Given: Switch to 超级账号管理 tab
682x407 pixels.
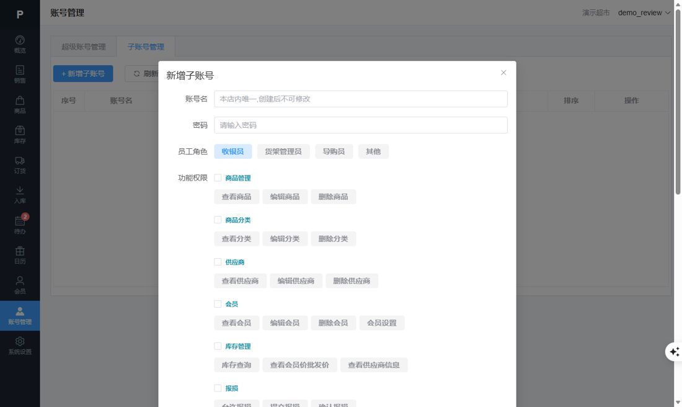Looking at the screenshot, I should [84, 47].
